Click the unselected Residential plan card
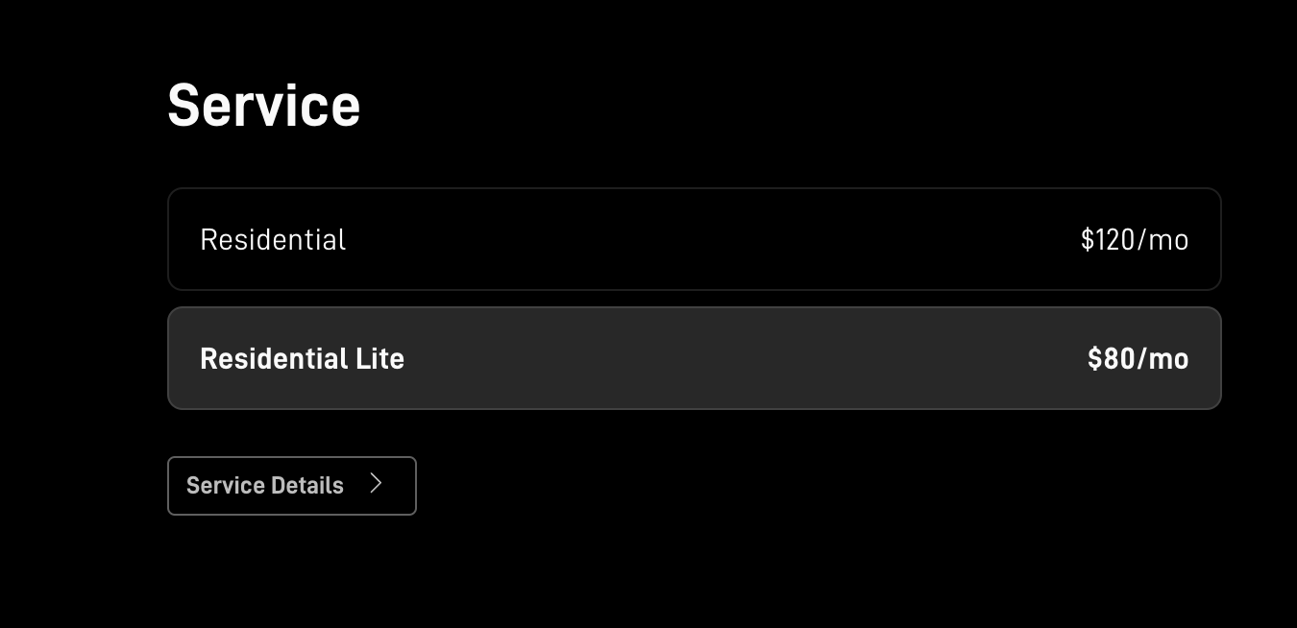 [694, 239]
